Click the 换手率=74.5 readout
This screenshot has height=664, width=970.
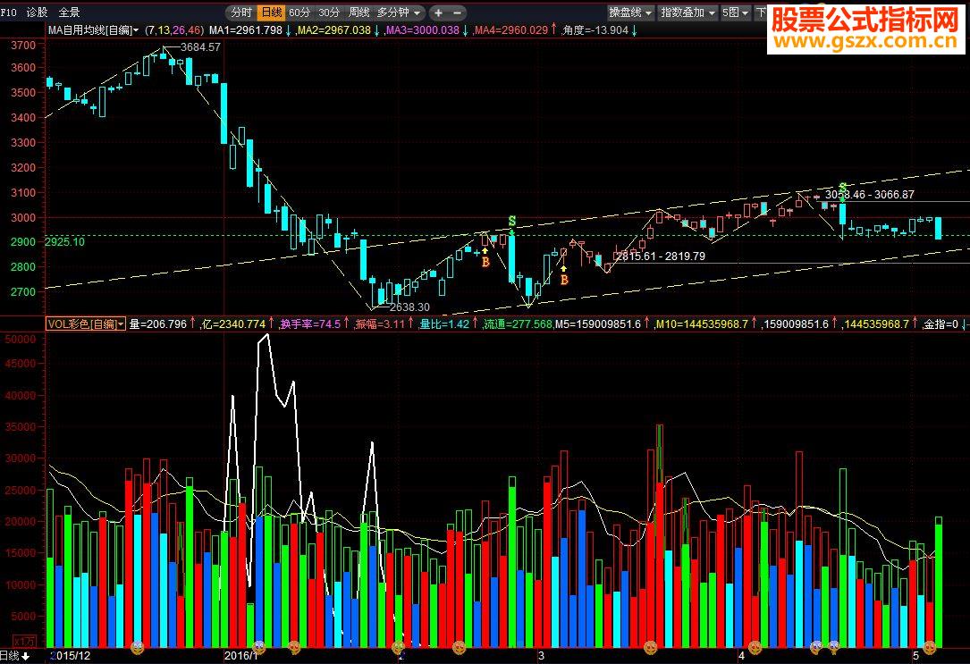click(310, 324)
